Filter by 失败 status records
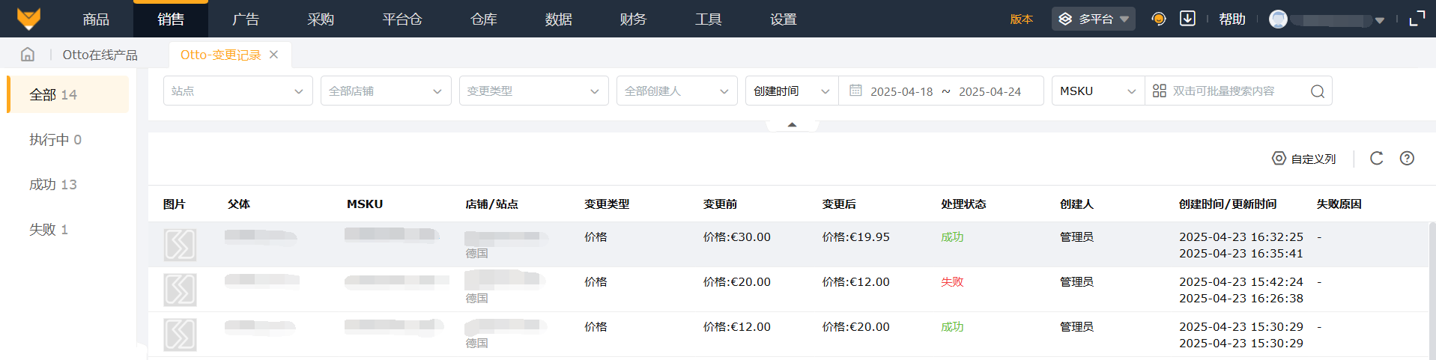Viewport: 1436px width, 360px height. 49,230
